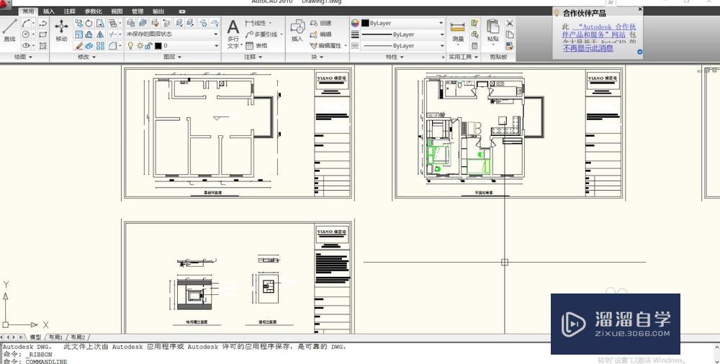Select the Circle drawing tool
This screenshot has height=364, width=720.
[x=26, y=35]
